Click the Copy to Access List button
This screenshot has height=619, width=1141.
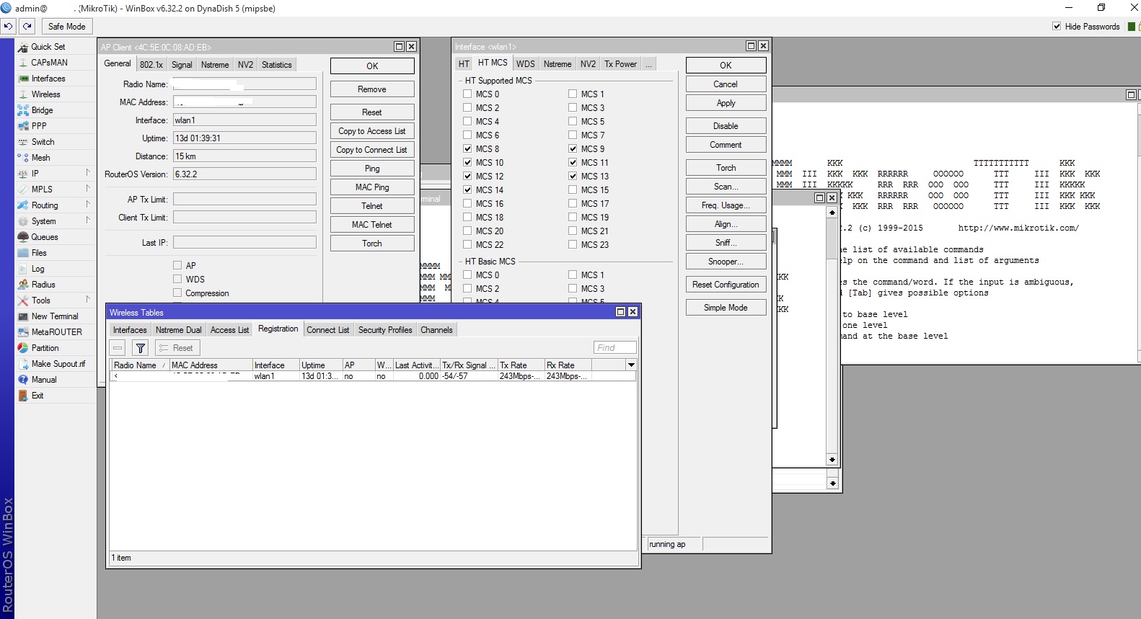[x=371, y=131]
